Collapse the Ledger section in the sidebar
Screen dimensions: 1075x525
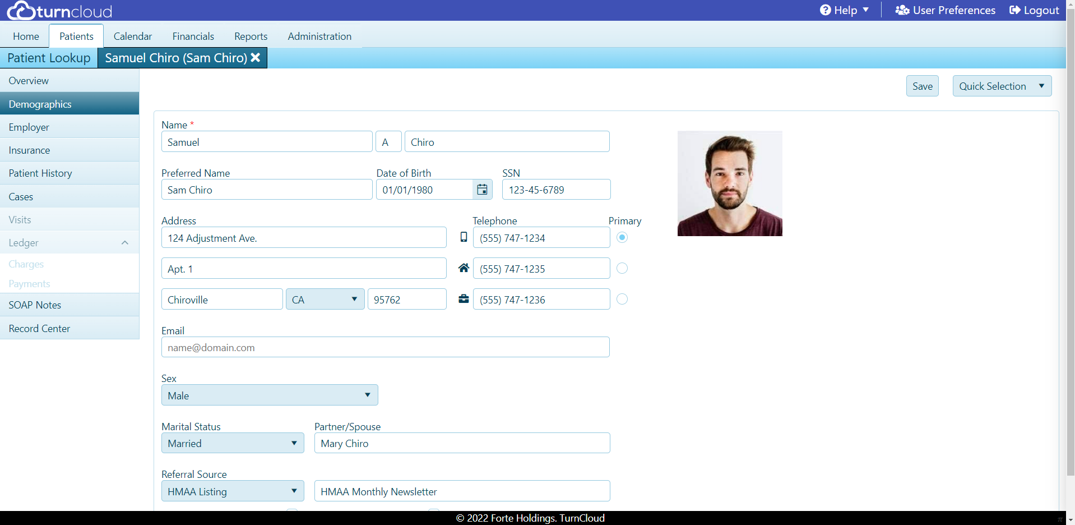tap(124, 242)
